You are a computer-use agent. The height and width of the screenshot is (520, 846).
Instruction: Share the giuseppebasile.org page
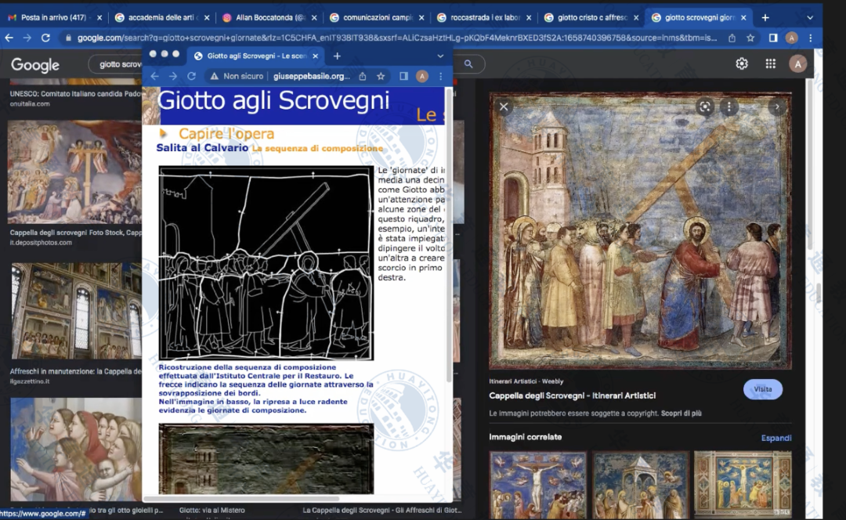pos(363,76)
